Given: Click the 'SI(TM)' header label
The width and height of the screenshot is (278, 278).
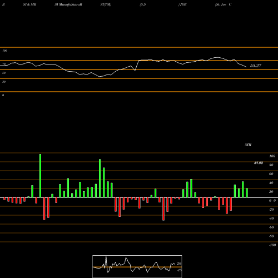Looking at the screenshot, I should (106, 4).
